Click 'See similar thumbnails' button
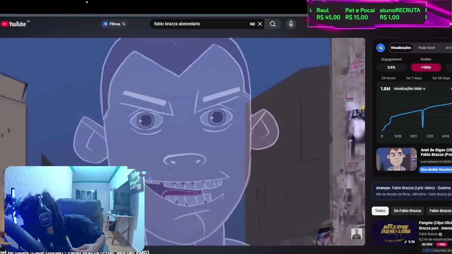Viewport: 452px width, 254px height. 436,170
